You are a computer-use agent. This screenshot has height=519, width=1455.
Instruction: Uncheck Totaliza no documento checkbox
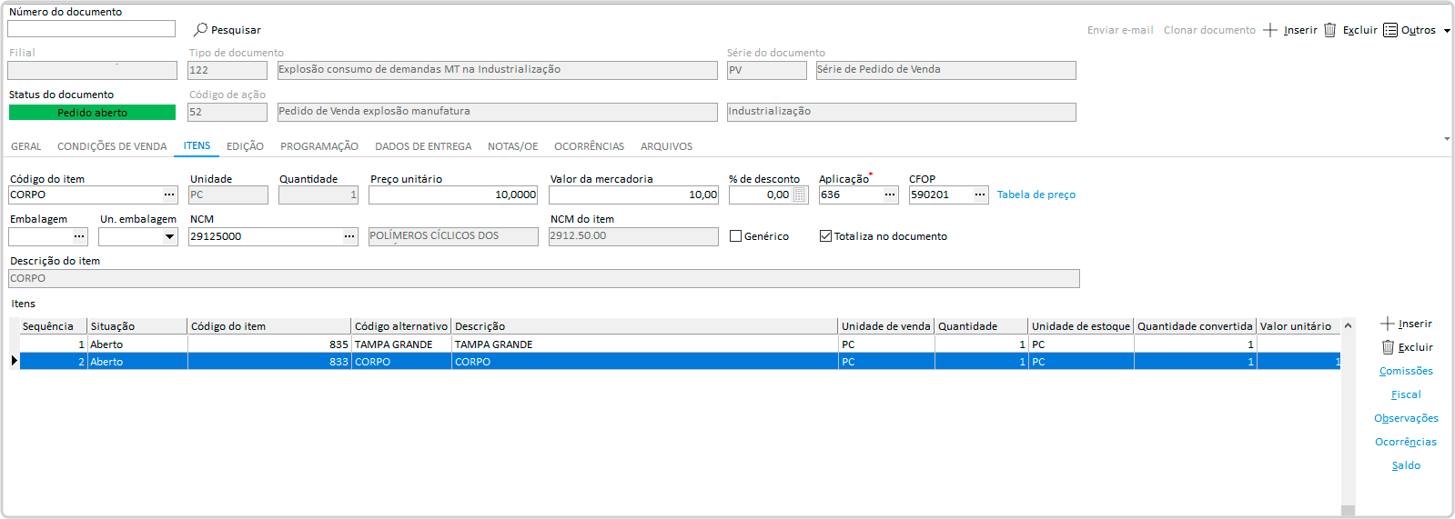[x=825, y=236]
